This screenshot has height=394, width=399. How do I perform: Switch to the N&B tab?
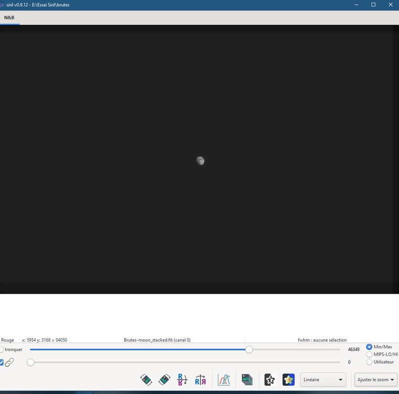[x=9, y=17]
